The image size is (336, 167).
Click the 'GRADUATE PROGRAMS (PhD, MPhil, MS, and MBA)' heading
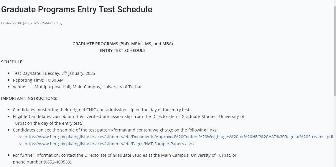(123, 44)
